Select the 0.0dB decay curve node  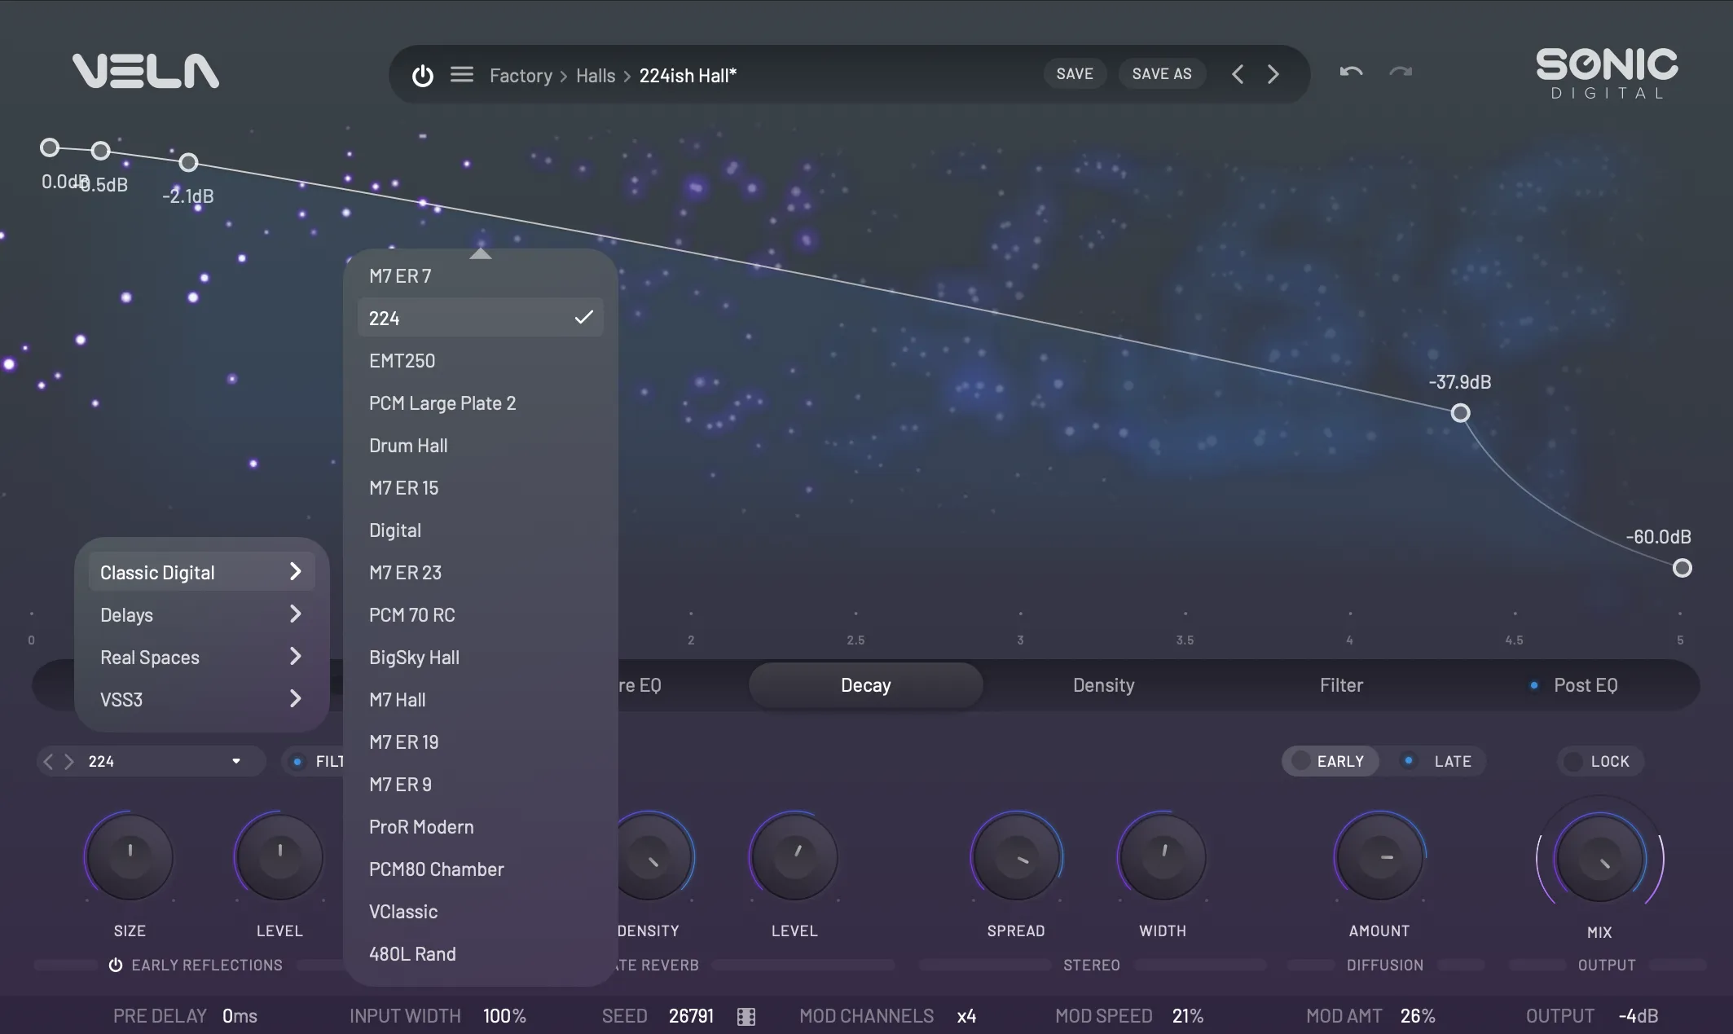coord(50,147)
